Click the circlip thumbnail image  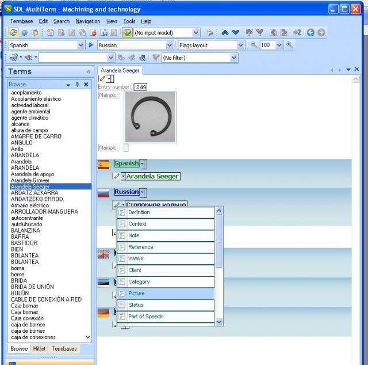(x=150, y=117)
